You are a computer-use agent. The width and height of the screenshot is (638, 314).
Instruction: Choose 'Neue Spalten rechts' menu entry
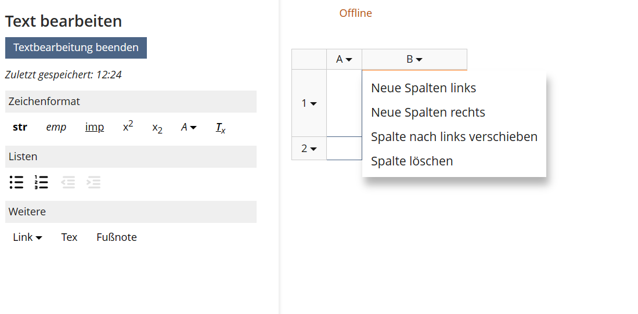click(x=428, y=113)
